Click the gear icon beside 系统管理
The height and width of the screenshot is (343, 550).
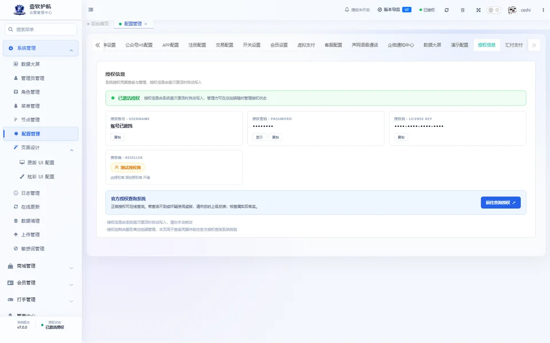tap(10, 48)
